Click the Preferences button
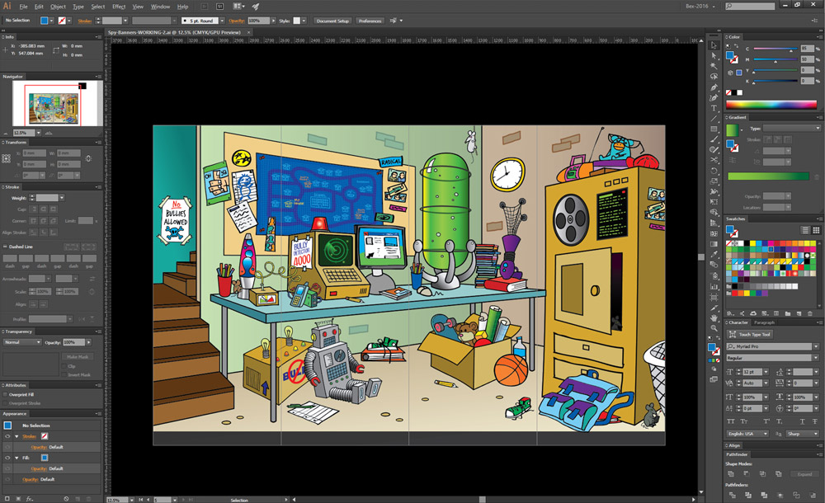The width and height of the screenshot is (825, 503). [370, 20]
